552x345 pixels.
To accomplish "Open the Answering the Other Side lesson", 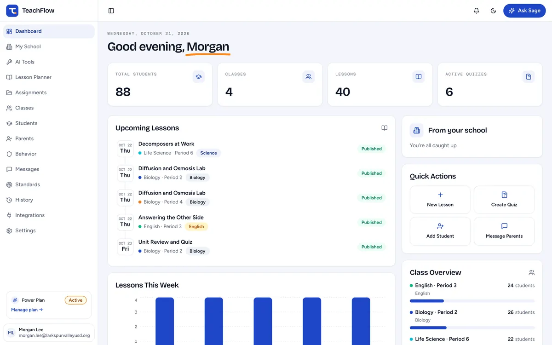I will pyautogui.click(x=171, y=218).
